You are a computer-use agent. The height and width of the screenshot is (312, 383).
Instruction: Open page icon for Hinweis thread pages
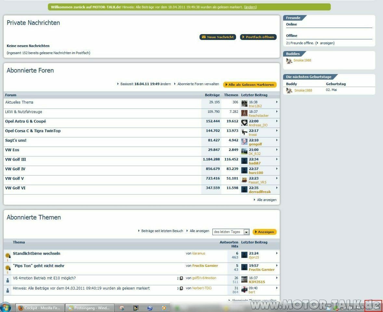click(181, 288)
